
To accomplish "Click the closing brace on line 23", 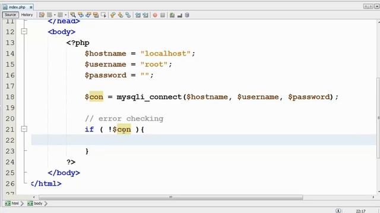I will coord(87,151).
